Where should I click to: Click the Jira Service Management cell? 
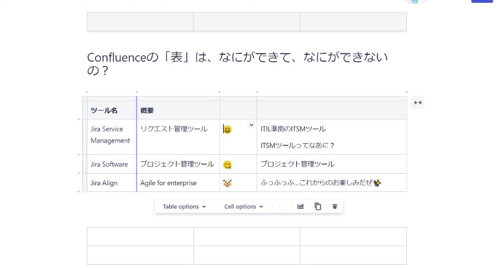[112, 137]
